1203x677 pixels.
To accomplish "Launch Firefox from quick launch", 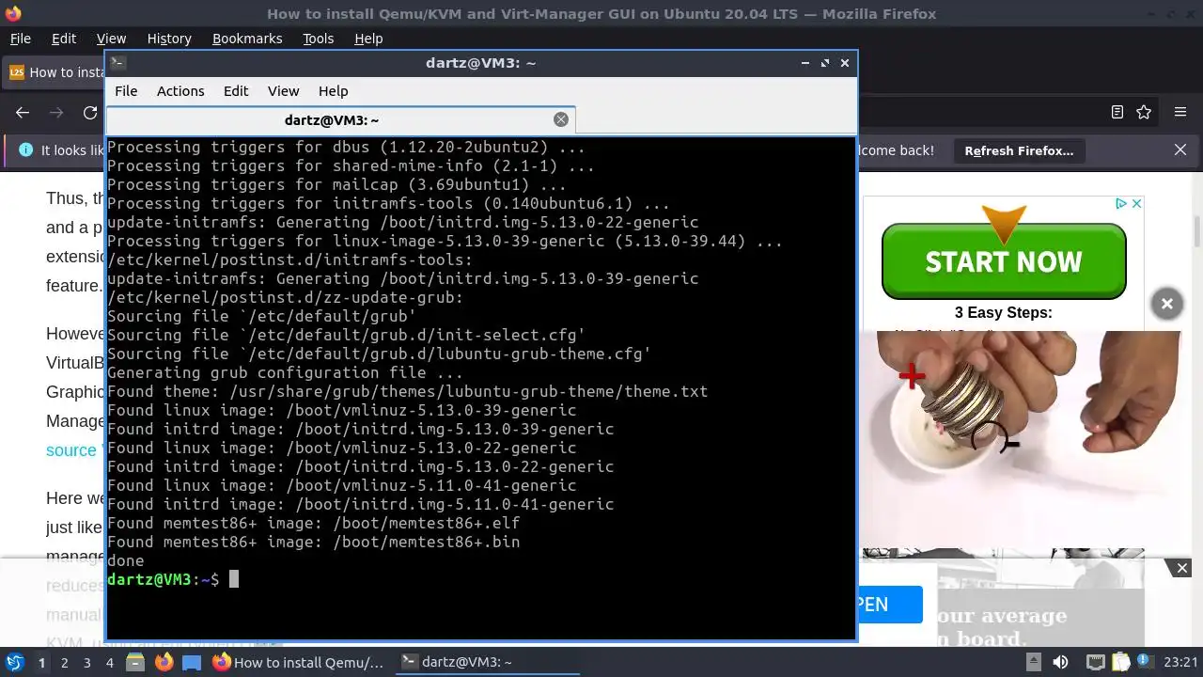I will 164,662.
